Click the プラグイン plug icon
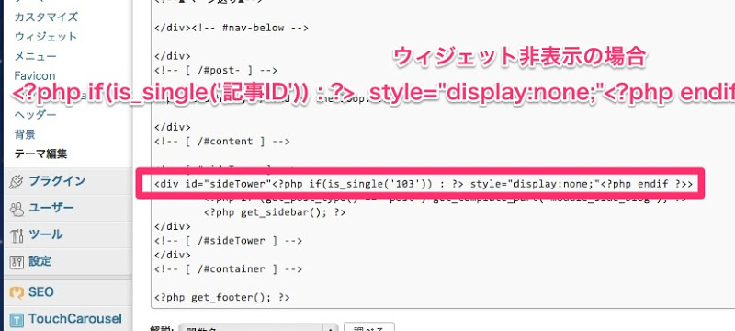The height and width of the screenshot is (331, 735). click(x=17, y=181)
